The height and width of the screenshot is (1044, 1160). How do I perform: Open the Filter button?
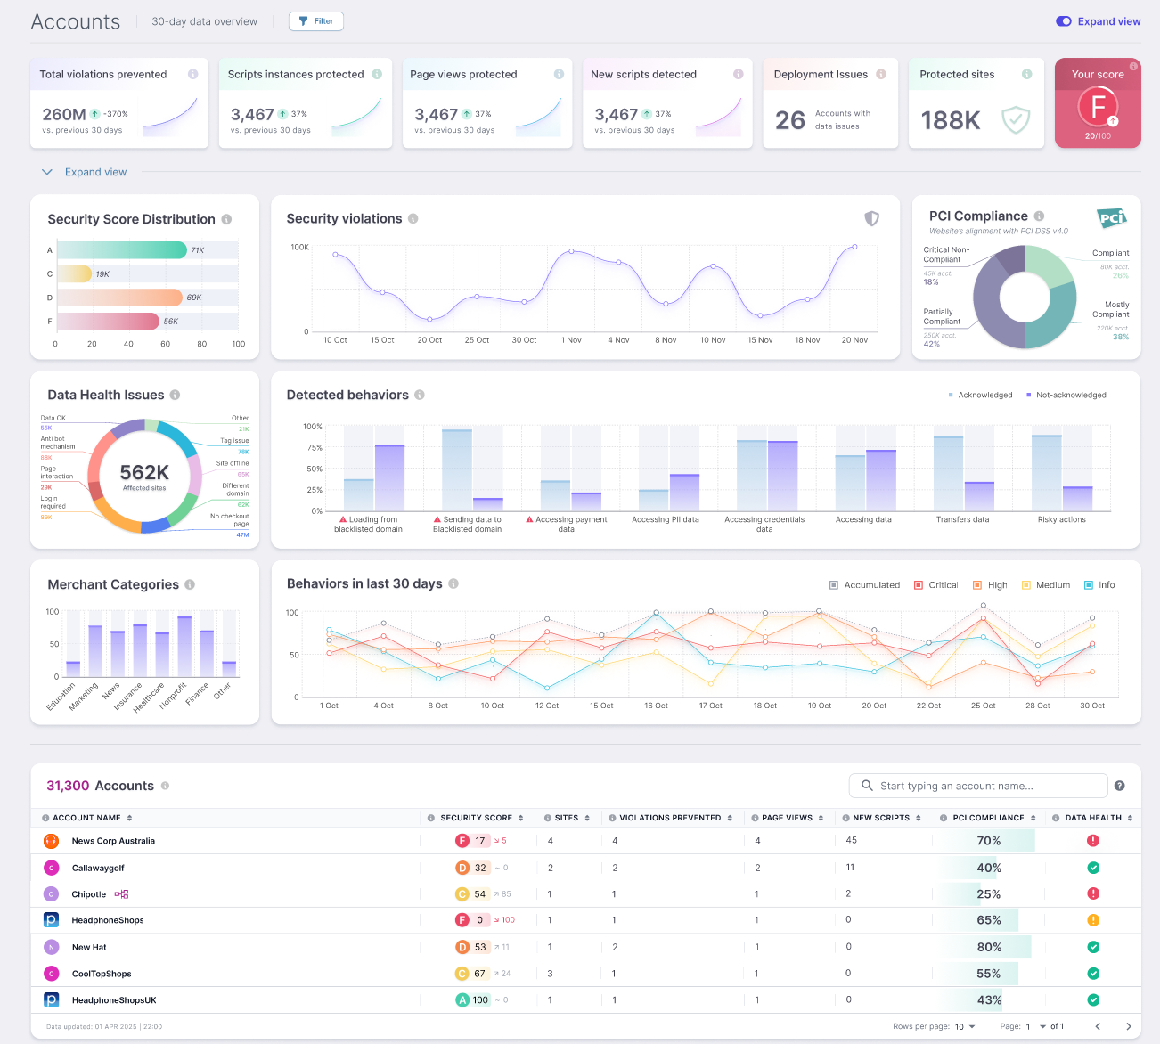pos(316,21)
